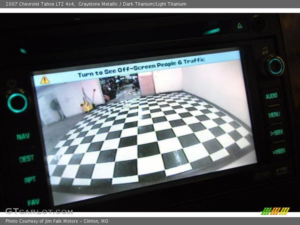Tap the RPT repeat button
This screenshot has width=300, height=225.
click(x=30, y=180)
